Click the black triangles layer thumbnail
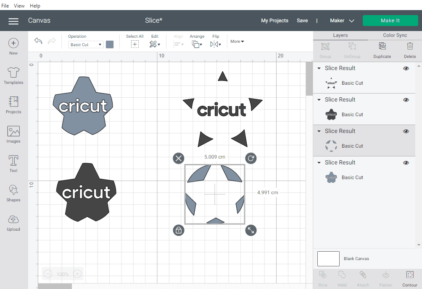Image resolution: width=422 pixels, height=289 pixels. tap(331, 83)
